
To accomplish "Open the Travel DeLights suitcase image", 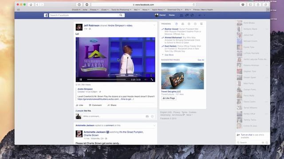I will coord(182,76).
